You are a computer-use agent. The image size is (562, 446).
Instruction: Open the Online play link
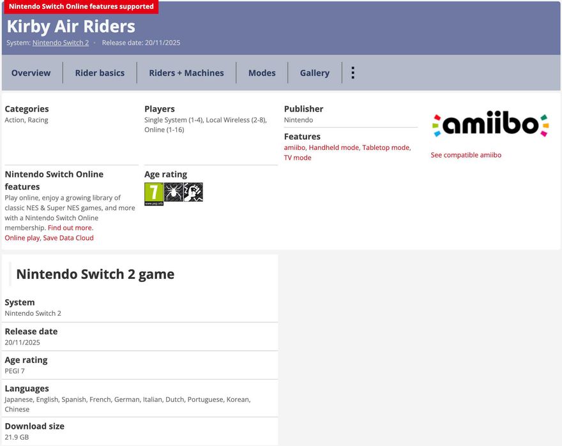coord(22,238)
